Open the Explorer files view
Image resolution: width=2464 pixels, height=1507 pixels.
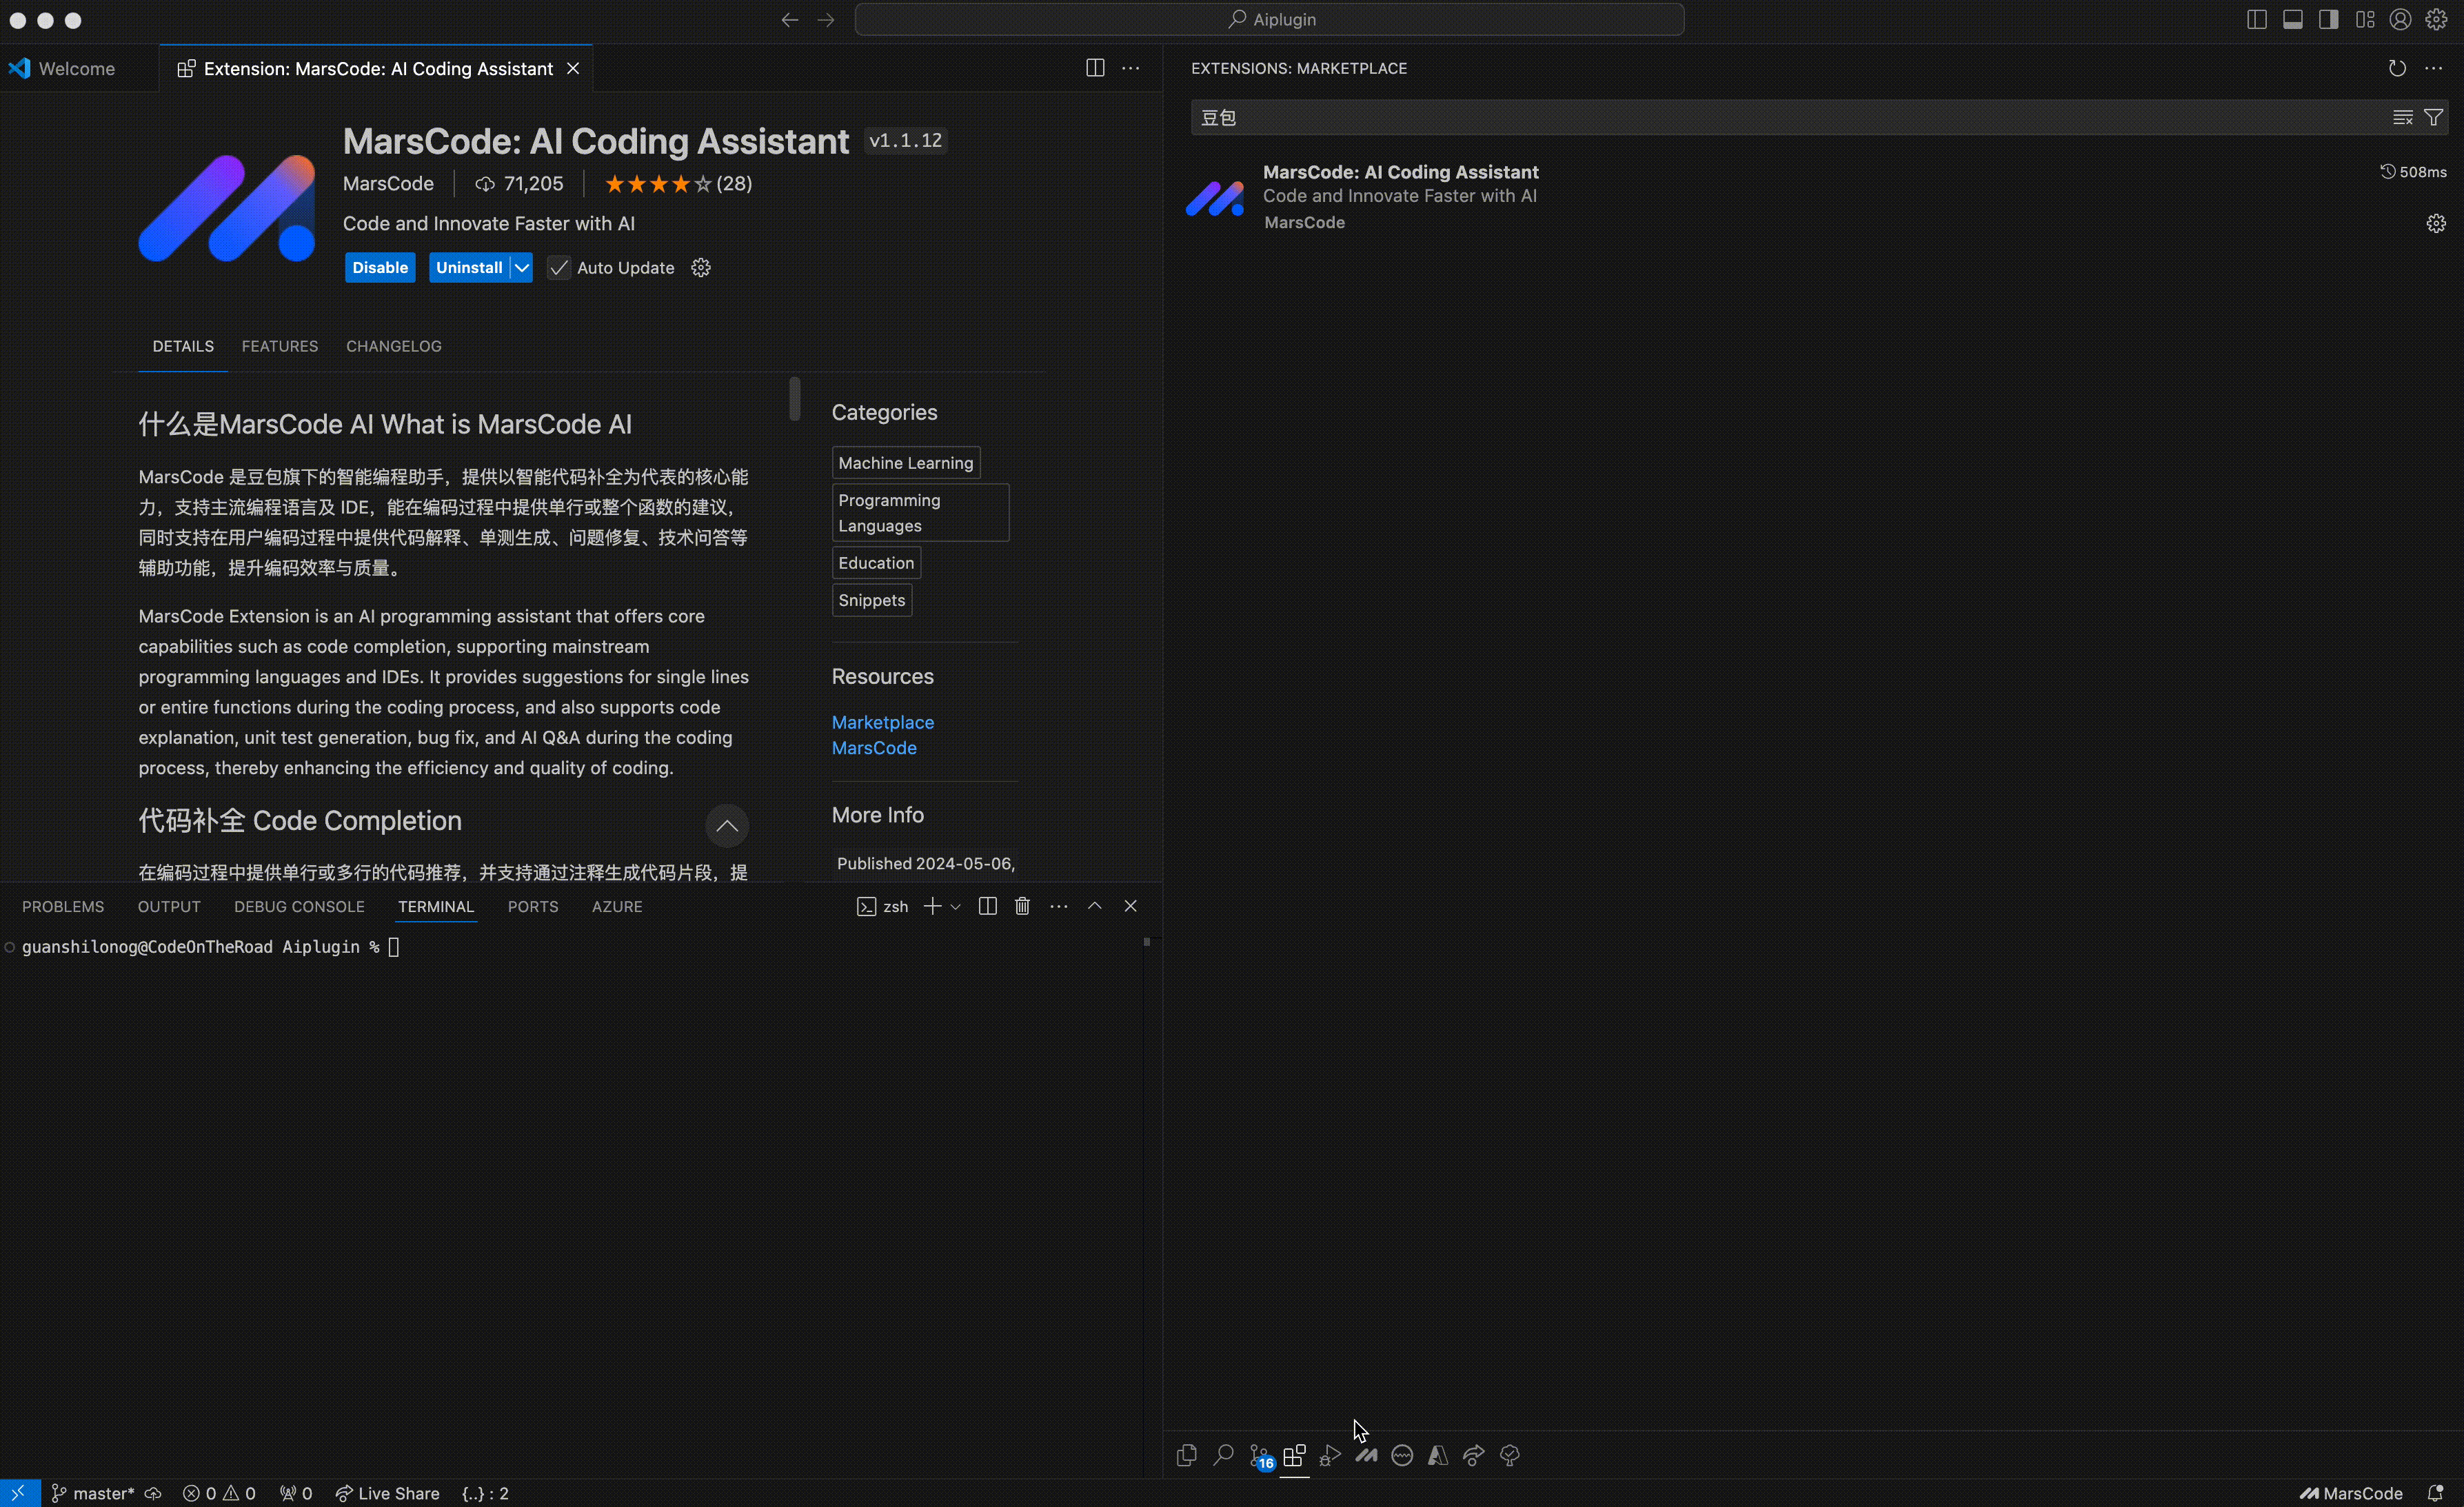coord(1187,1455)
